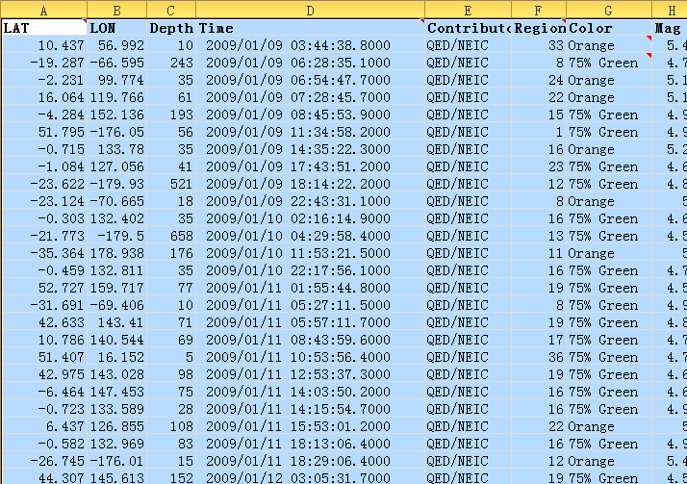Select region cell 1
Image resolution: width=687 pixels, height=484 pixels.
[539, 132]
